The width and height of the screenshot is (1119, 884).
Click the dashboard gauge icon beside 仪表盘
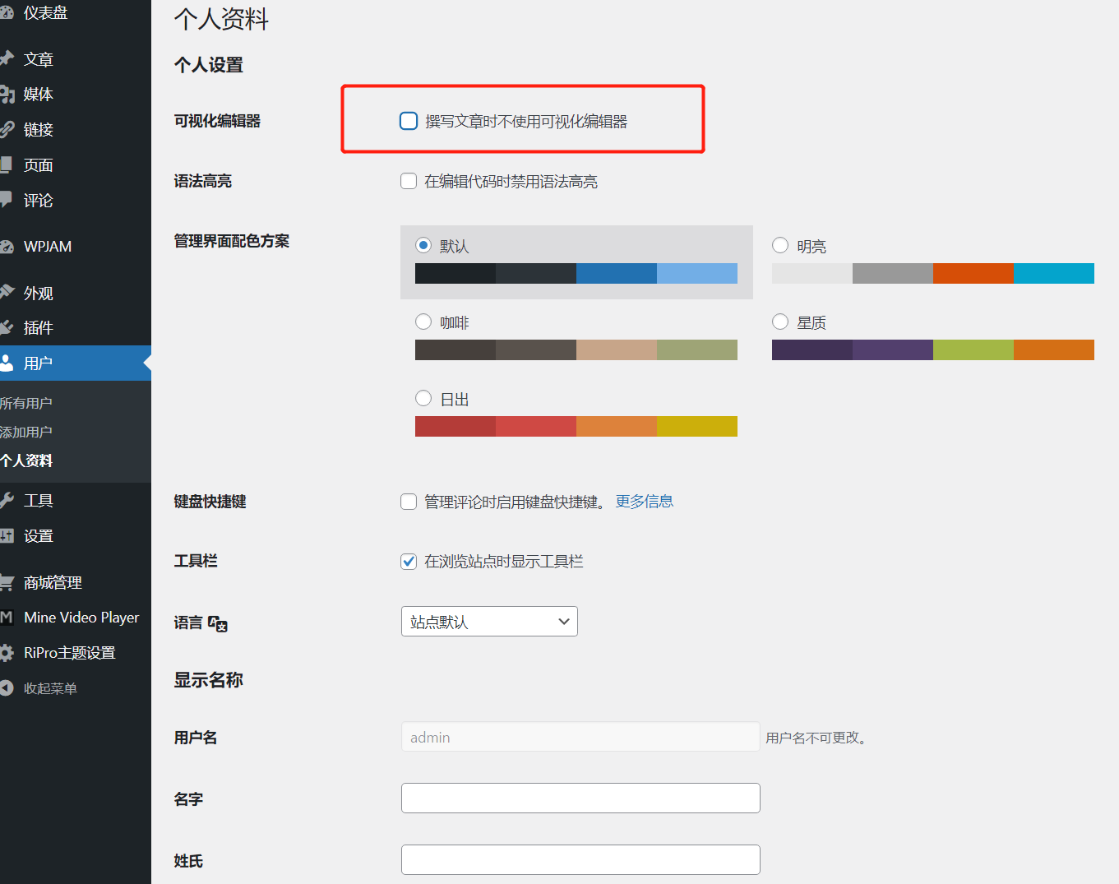click(7, 13)
